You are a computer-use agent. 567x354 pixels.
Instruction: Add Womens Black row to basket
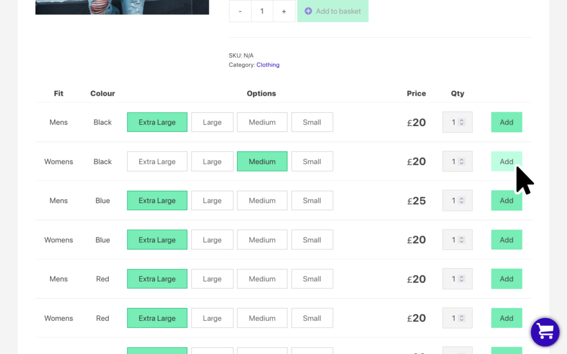click(507, 162)
